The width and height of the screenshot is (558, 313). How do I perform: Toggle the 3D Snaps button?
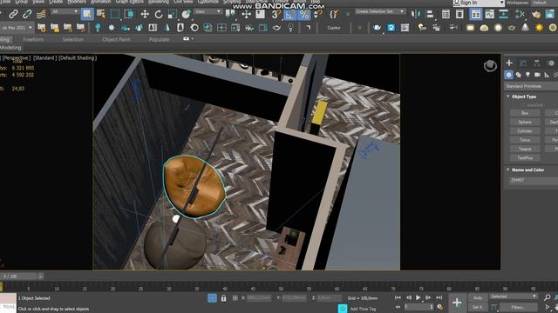[x=276, y=15]
